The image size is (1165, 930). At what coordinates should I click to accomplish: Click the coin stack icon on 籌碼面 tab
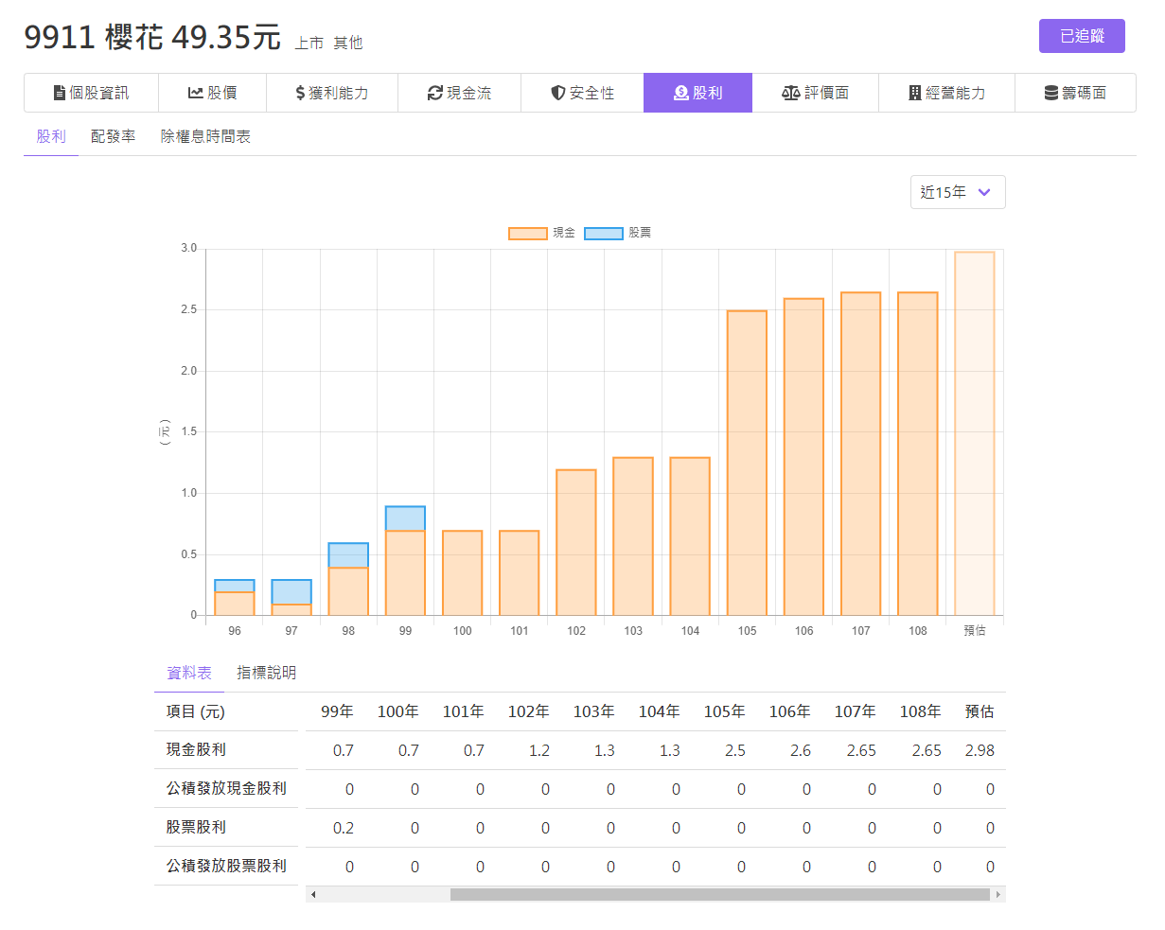point(1051,93)
